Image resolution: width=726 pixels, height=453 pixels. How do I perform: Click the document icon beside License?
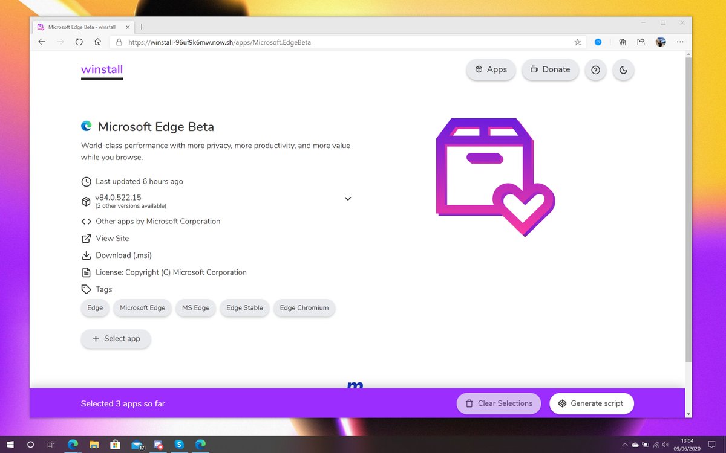pos(87,272)
